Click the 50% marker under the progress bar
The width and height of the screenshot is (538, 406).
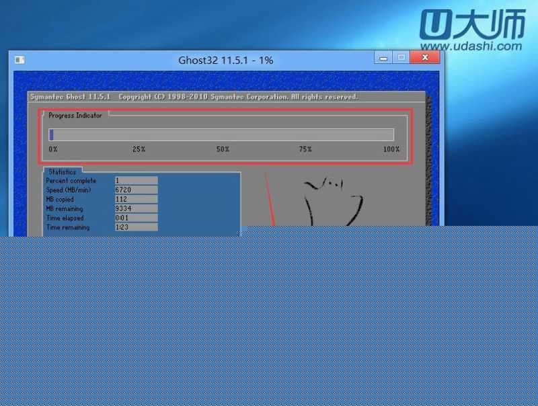(222, 149)
